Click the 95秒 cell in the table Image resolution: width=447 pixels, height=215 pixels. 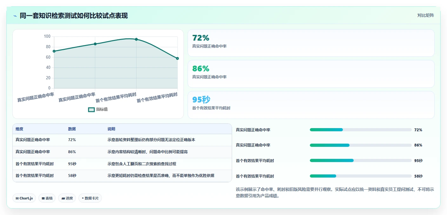tap(72, 164)
